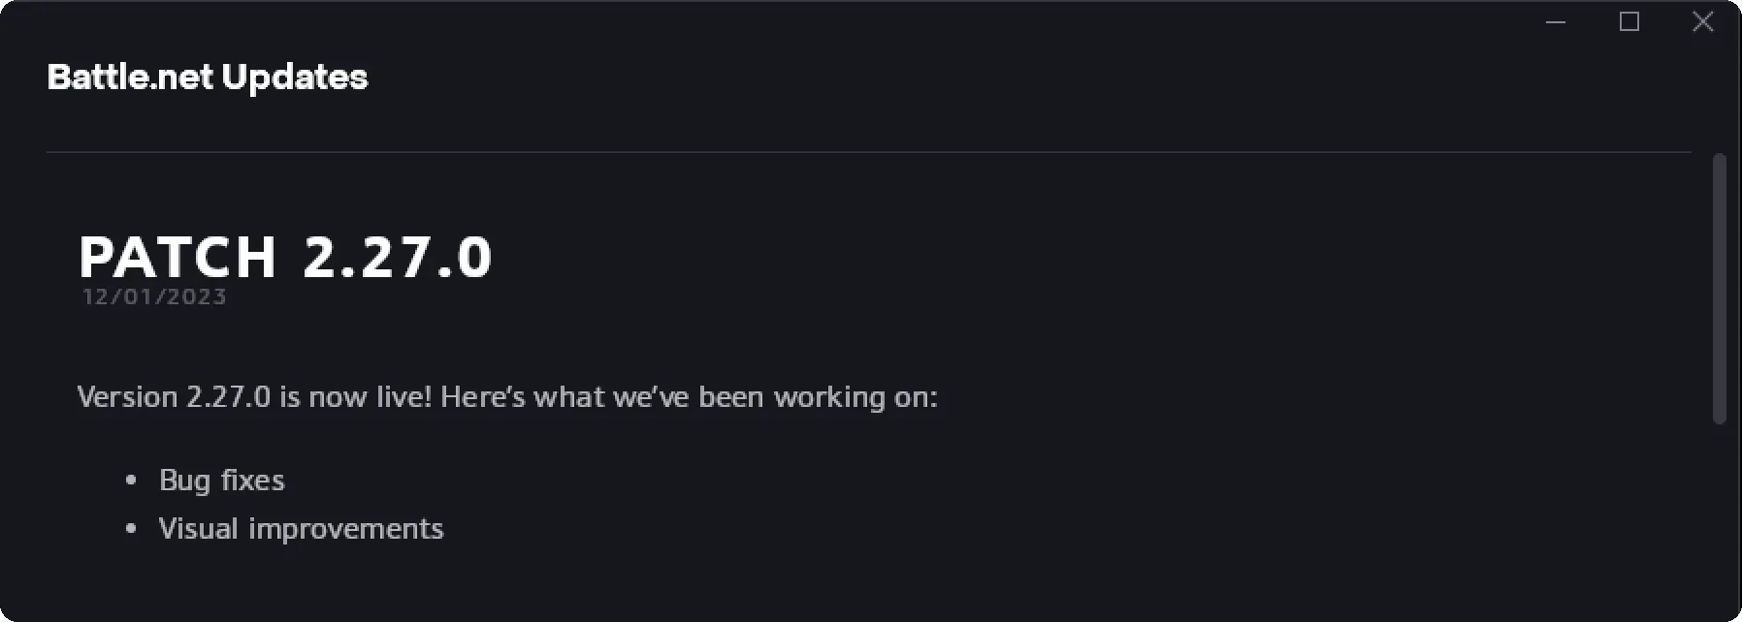Viewport: 1742px width, 622px height.
Task: Minimize the Battle.net Updates window
Action: (x=1556, y=22)
